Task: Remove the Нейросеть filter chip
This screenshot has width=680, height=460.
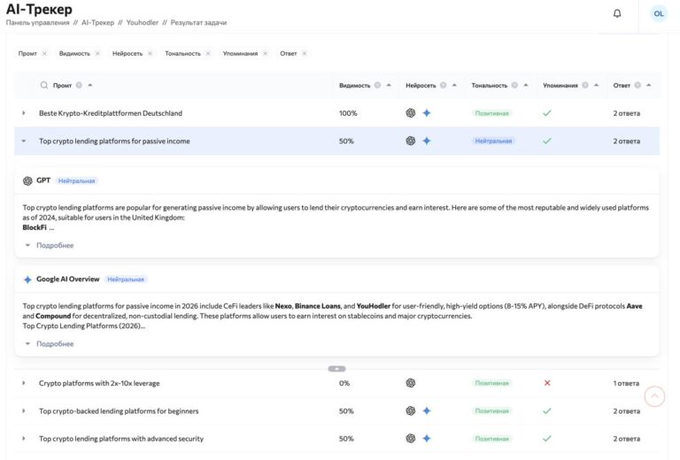Action: pos(151,54)
